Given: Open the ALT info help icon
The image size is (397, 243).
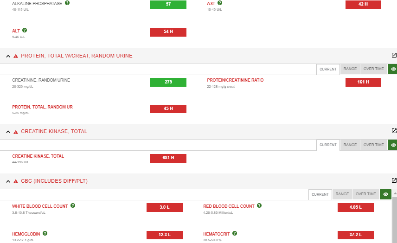Looking at the screenshot, I should [x=25, y=30].
